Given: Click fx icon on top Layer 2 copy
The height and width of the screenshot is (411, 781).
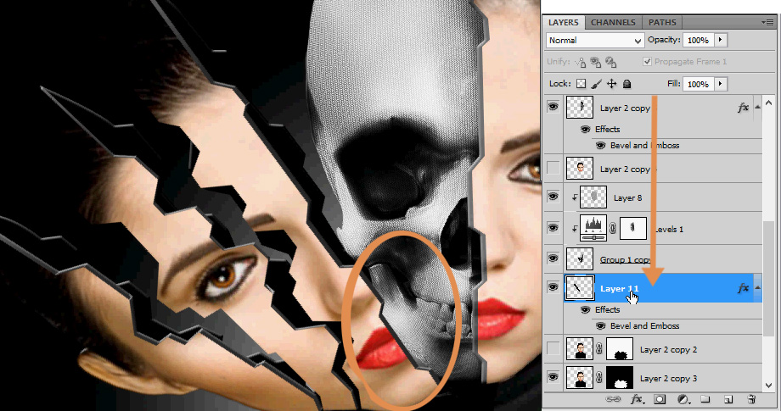Looking at the screenshot, I should [743, 108].
